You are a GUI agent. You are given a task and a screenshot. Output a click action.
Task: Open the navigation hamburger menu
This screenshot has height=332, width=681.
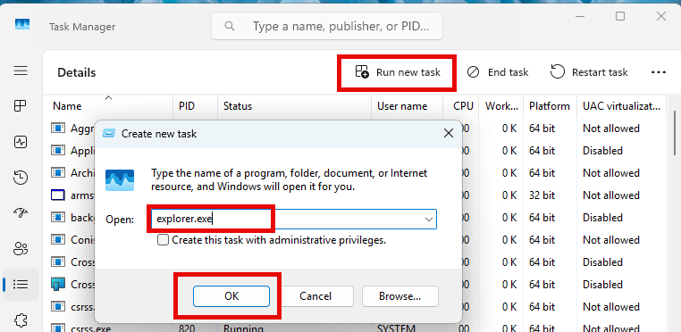click(21, 71)
